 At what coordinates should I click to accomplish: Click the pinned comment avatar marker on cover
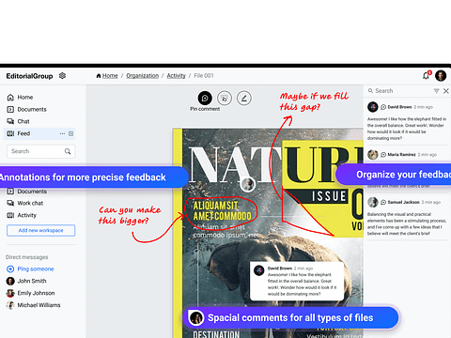pos(248,184)
